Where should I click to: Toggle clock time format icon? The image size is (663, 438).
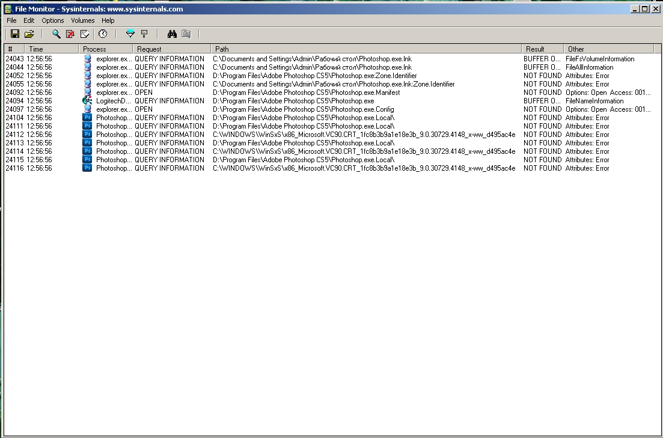[103, 34]
